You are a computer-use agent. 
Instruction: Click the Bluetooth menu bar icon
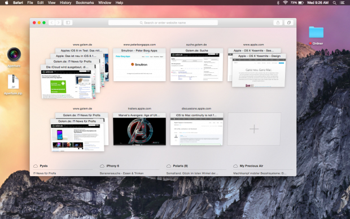coord(278,3)
